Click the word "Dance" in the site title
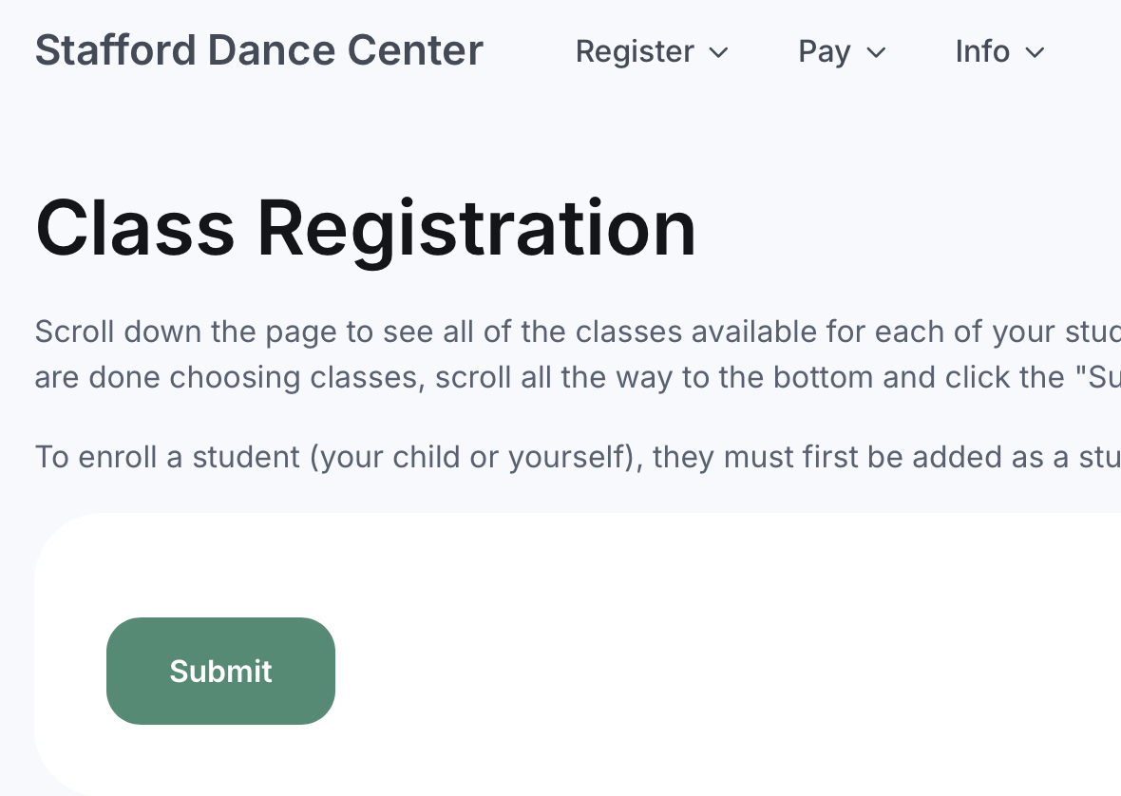This screenshot has width=1121, height=796. coord(271,50)
